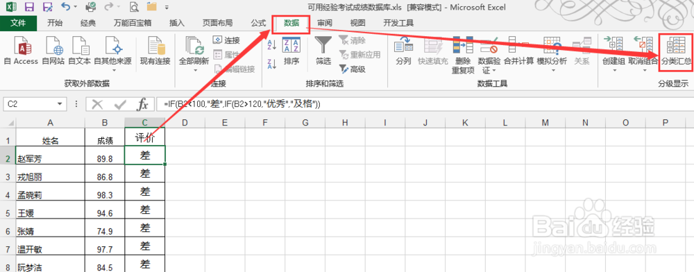Customize quick access toolbar dropdown arrow
Screen dimensions: 694x272
pos(167,8)
